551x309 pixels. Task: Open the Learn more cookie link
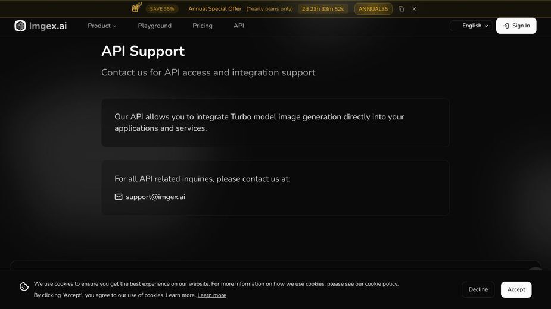[212, 295]
